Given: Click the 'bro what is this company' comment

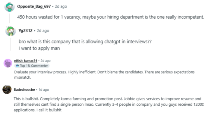Looking at the screenshot, I should (x=85, y=45).
